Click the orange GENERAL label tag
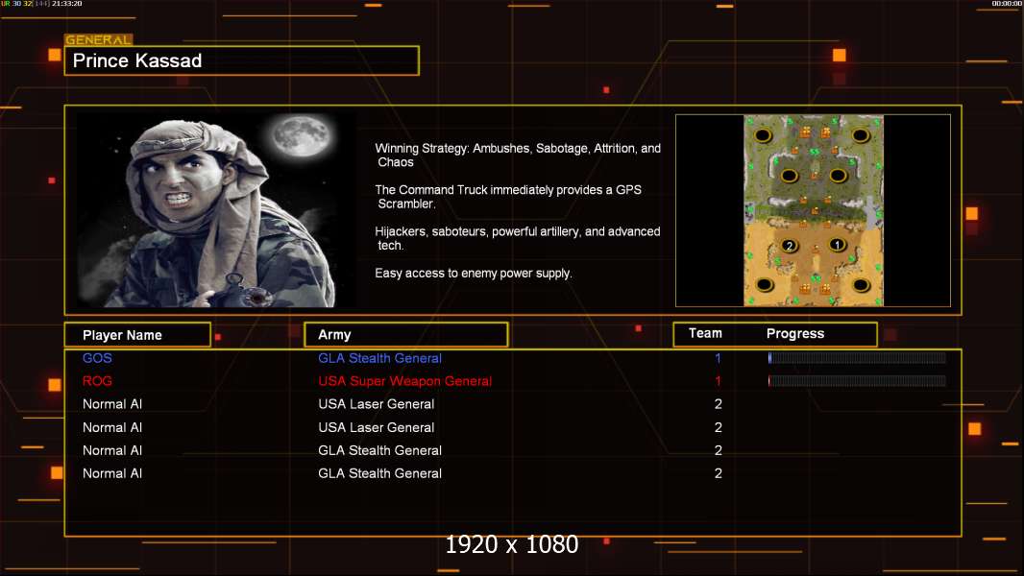This screenshot has width=1024, height=576. tap(99, 39)
